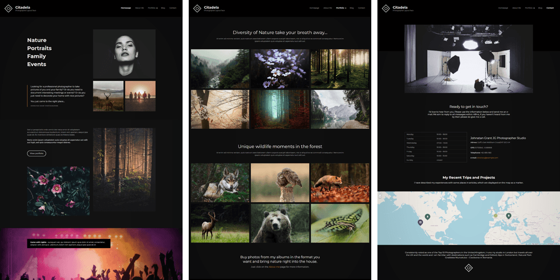
Task: Open Contact in the middle page menu
Action: (x=361, y=8)
